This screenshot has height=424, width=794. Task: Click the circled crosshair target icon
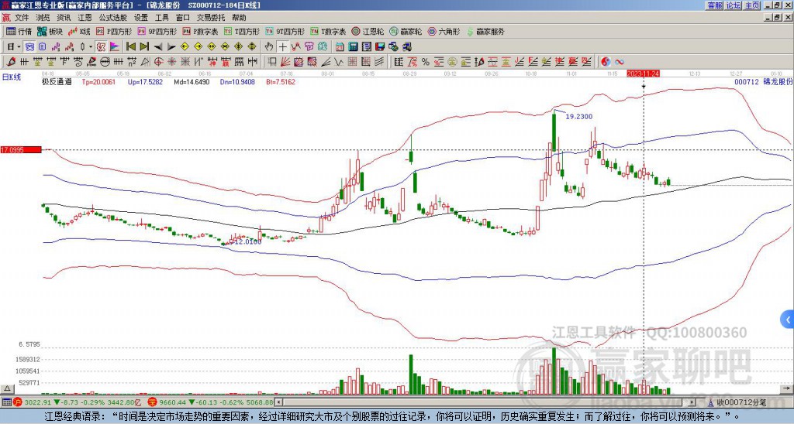tap(158, 62)
